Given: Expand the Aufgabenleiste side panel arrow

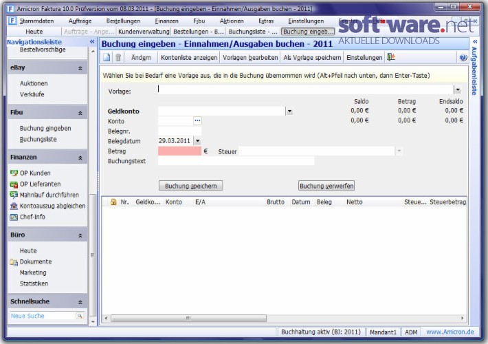Looking at the screenshot, I should pyautogui.click(x=475, y=41).
